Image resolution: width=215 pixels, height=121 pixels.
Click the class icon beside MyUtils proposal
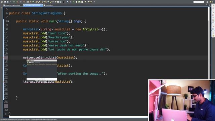pos(28,63)
